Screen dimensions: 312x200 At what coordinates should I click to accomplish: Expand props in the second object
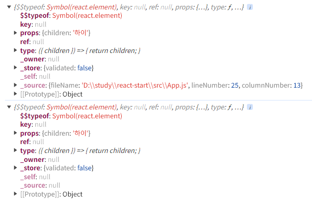(x=15, y=133)
